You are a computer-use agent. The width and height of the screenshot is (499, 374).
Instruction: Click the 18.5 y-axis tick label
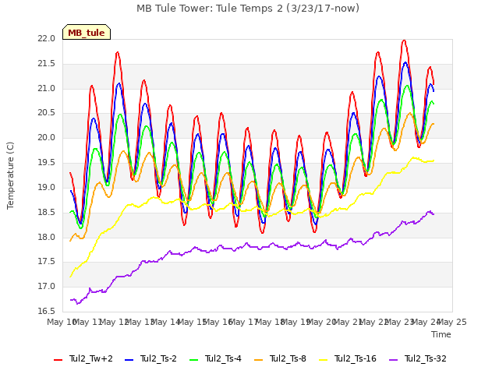(x=47, y=212)
